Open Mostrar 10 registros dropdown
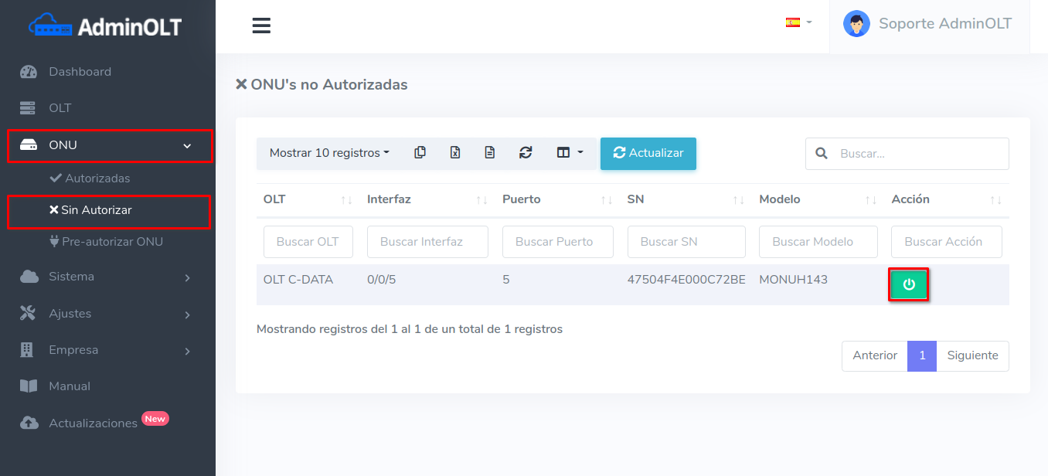 pos(329,153)
